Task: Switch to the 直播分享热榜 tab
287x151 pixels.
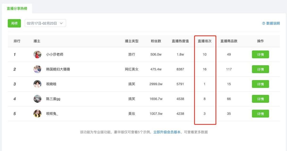Action: click(x=17, y=8)
